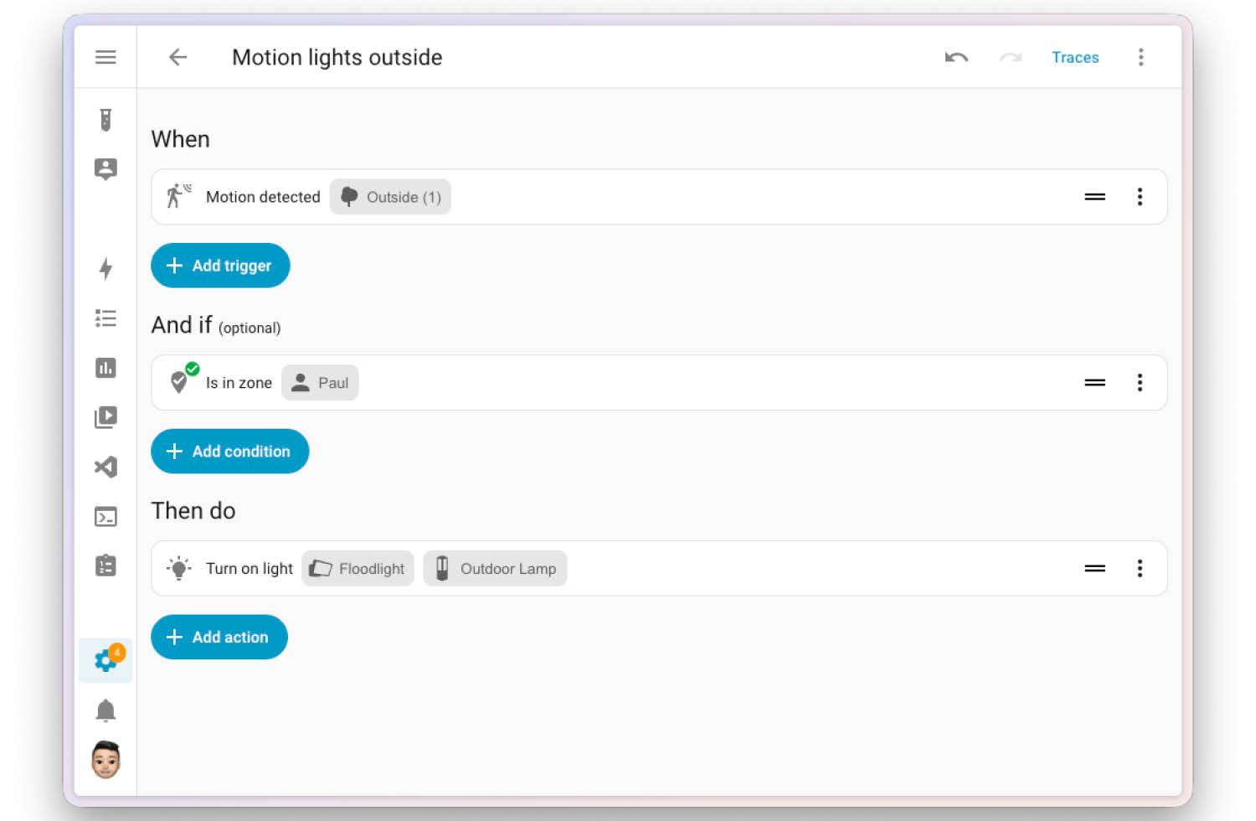Select the Paul person chip
The image size is (1256, 821).
pos(320,383)
